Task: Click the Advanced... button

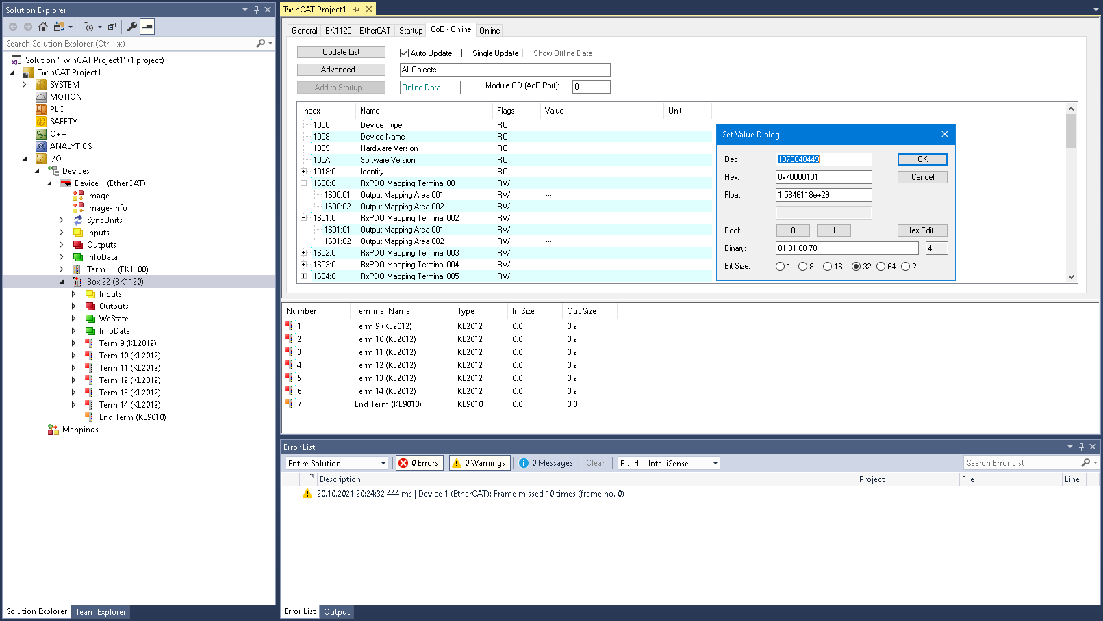Action: [341, 70]
